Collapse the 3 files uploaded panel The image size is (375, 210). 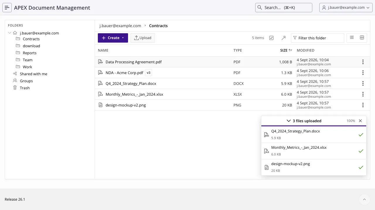(289, 121)
